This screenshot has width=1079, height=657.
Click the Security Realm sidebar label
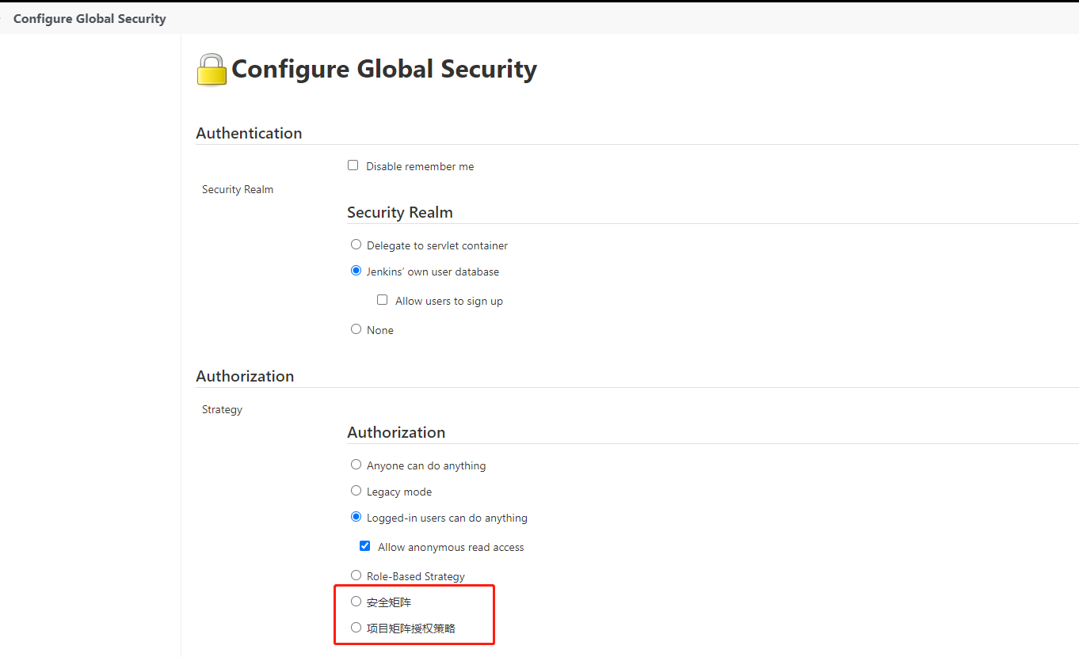238,189
